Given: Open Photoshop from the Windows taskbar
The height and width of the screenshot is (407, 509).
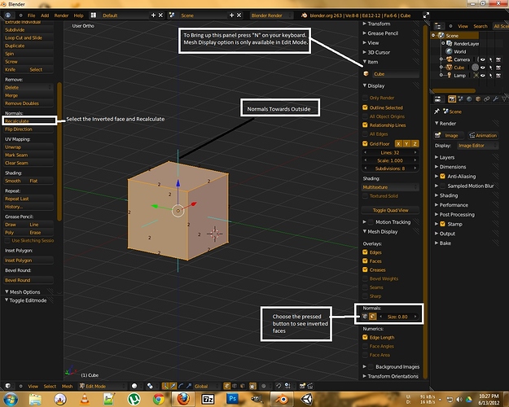Looking at the screenshot, I should [x=232, y=399].
